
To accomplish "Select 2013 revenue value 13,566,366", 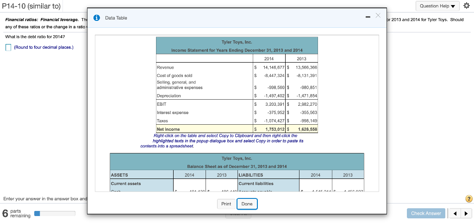I will [306, 68].
